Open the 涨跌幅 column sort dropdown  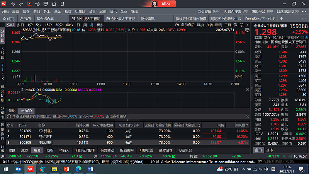click(x=247, y=125)
